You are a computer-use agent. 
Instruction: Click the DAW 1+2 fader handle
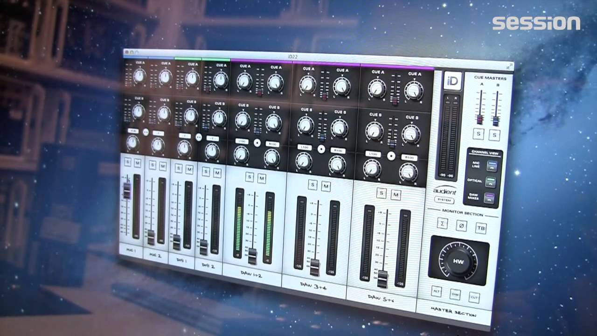[252, 256]
